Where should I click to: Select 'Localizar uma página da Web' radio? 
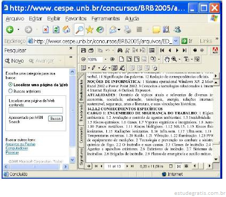[x=10, y=85]
